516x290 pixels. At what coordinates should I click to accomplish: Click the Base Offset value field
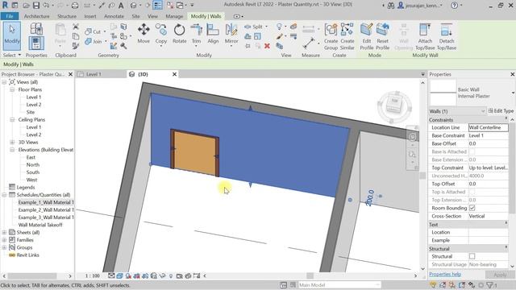coord(488,143)
